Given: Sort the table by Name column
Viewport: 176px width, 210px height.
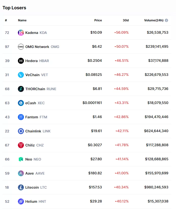Looking at the screenshot, I should [x=22, y=20].
